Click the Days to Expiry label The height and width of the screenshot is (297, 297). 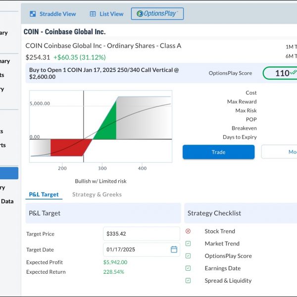pyautogui.click(x=240, y=137)
